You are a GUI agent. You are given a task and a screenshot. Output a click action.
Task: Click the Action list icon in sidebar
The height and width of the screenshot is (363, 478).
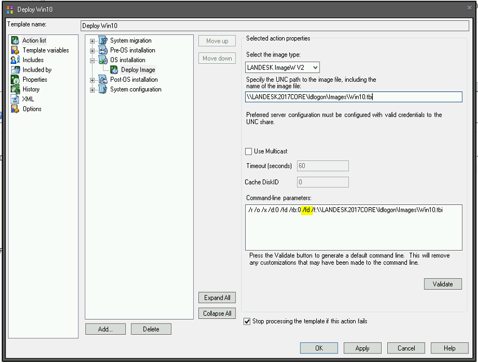click(15, 40)
